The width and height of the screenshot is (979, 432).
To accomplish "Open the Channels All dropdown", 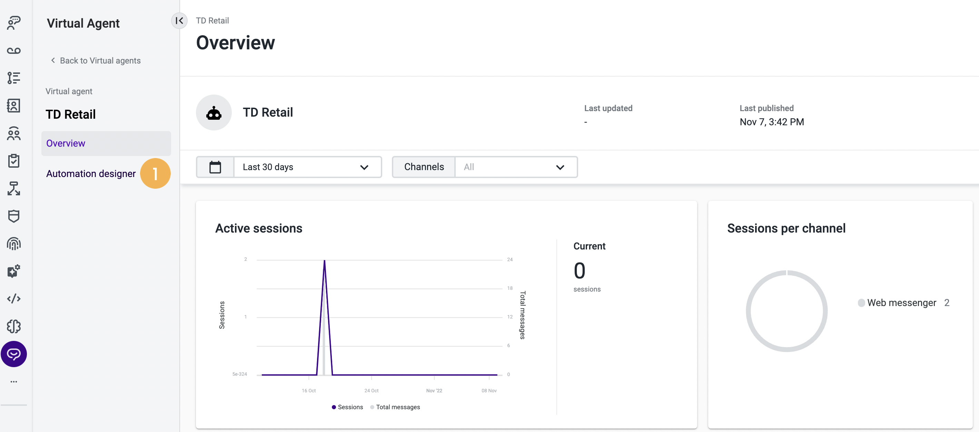I will tap(516, 167).
